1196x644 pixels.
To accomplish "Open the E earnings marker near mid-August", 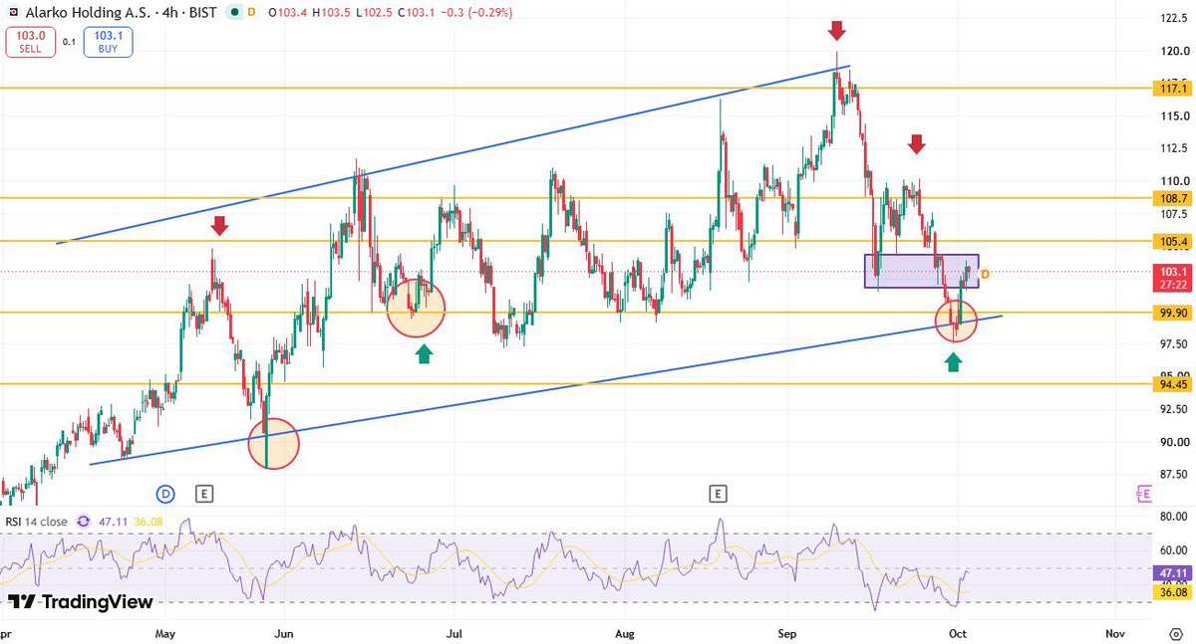I will 717,493.
